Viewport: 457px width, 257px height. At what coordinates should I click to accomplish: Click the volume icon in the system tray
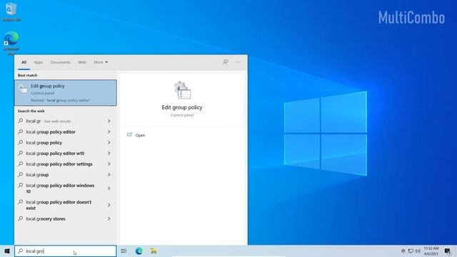[418, 251]
